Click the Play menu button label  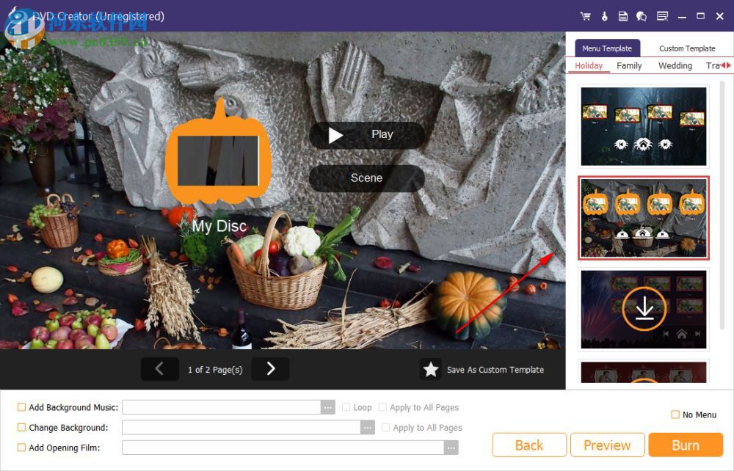point(382,135)
